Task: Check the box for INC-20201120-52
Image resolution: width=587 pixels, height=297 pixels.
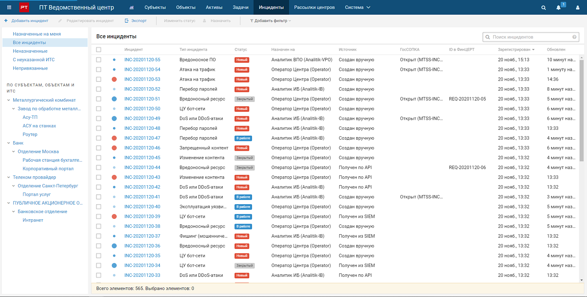Action: (99, 89)
